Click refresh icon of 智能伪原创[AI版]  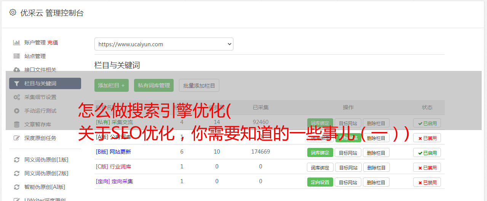click(16, 187)
